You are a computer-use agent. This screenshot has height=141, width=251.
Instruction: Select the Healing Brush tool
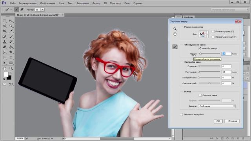4,37
